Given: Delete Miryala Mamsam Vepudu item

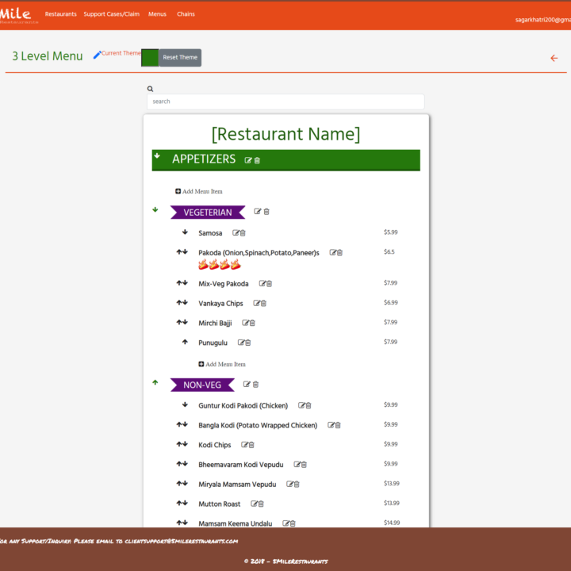Looking at the screenshot, I should pos(297,484).
